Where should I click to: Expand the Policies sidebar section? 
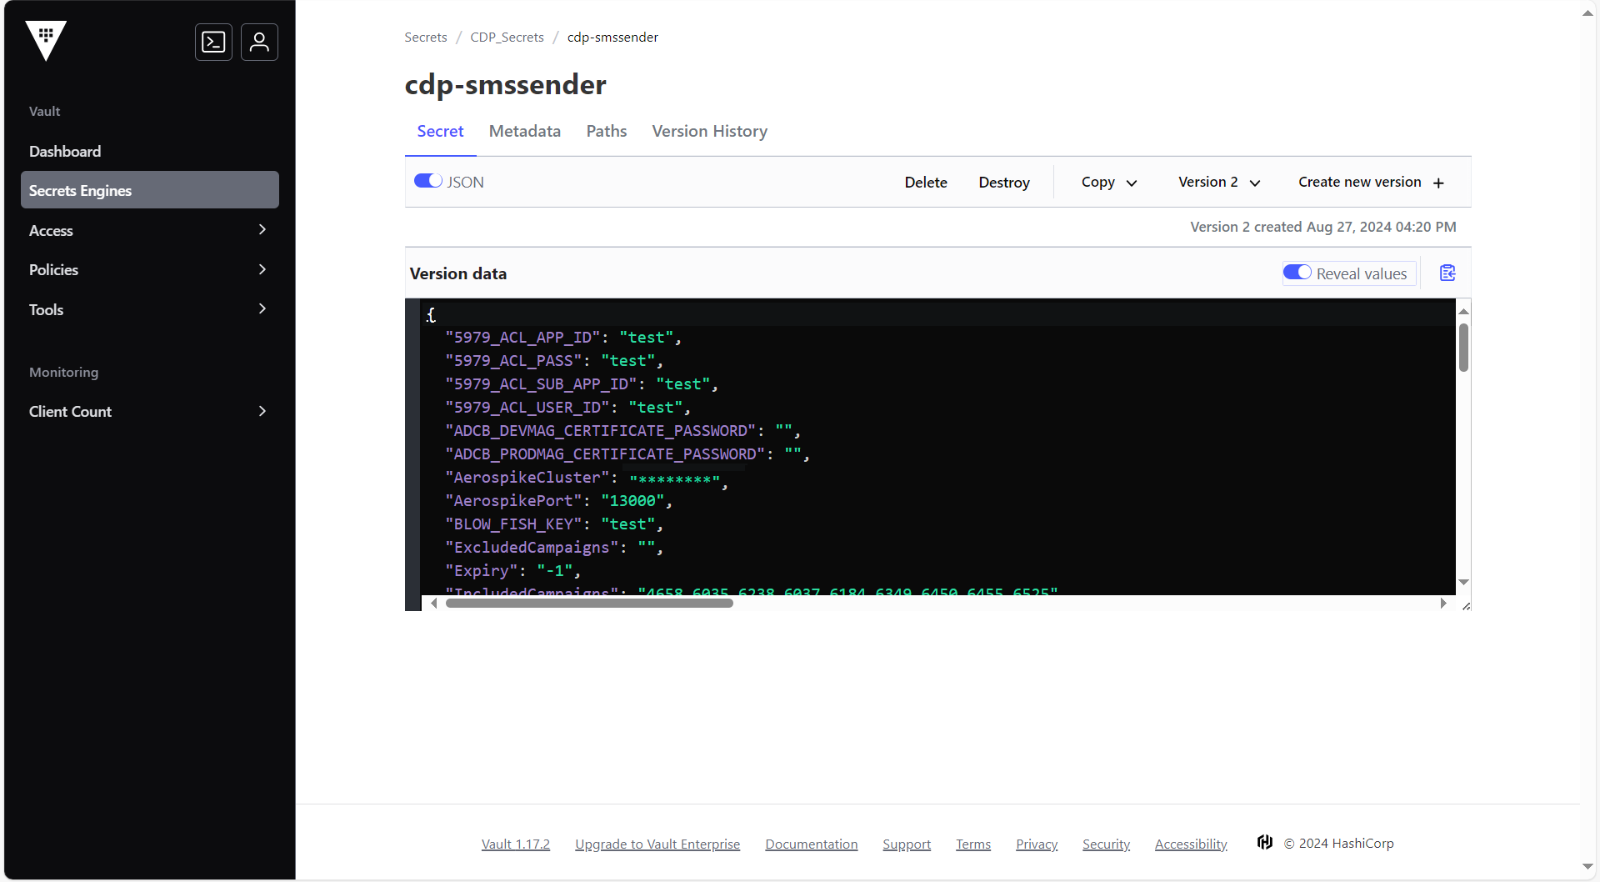point(150,269)
